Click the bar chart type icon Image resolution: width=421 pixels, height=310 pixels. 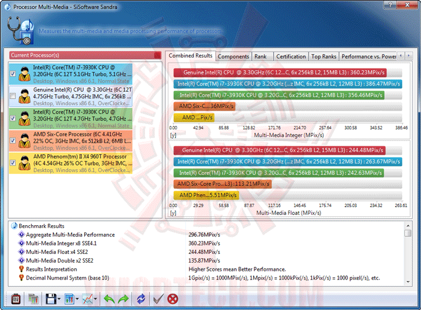tap(69, 299)
